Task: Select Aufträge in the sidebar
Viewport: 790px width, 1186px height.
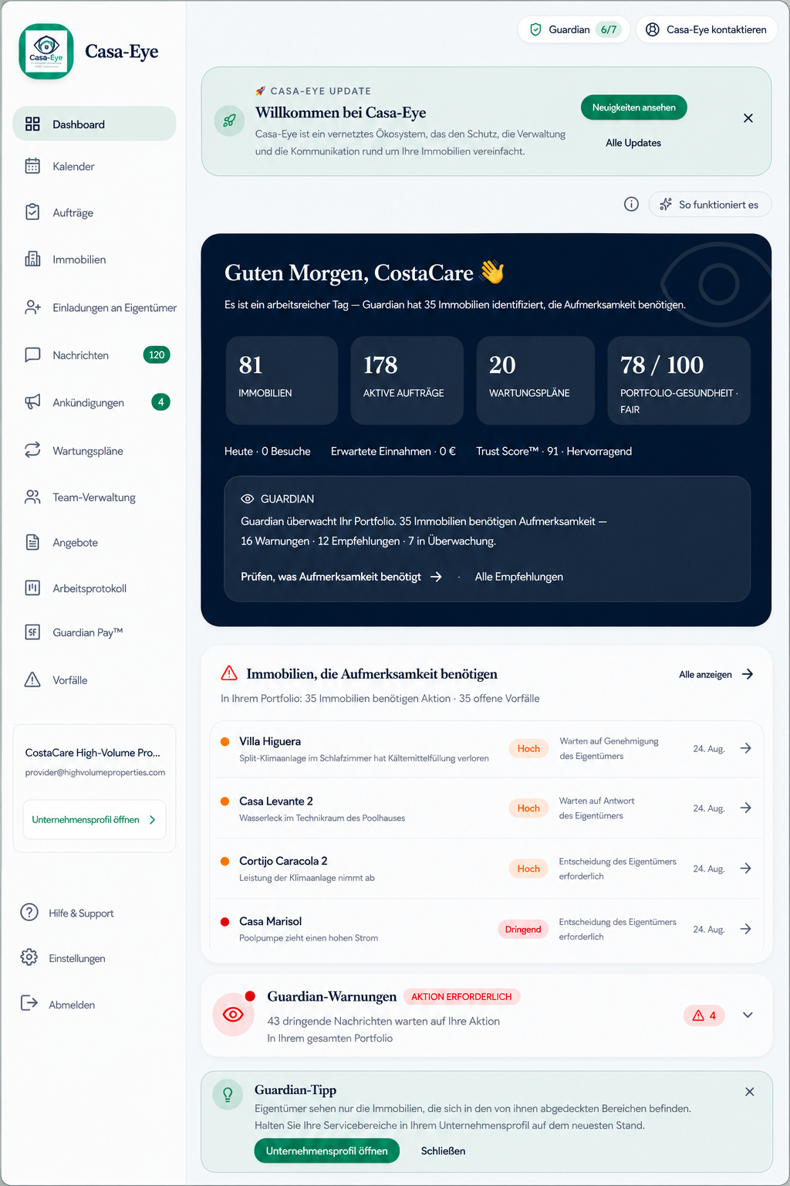Action: click(x=94, y=212)
